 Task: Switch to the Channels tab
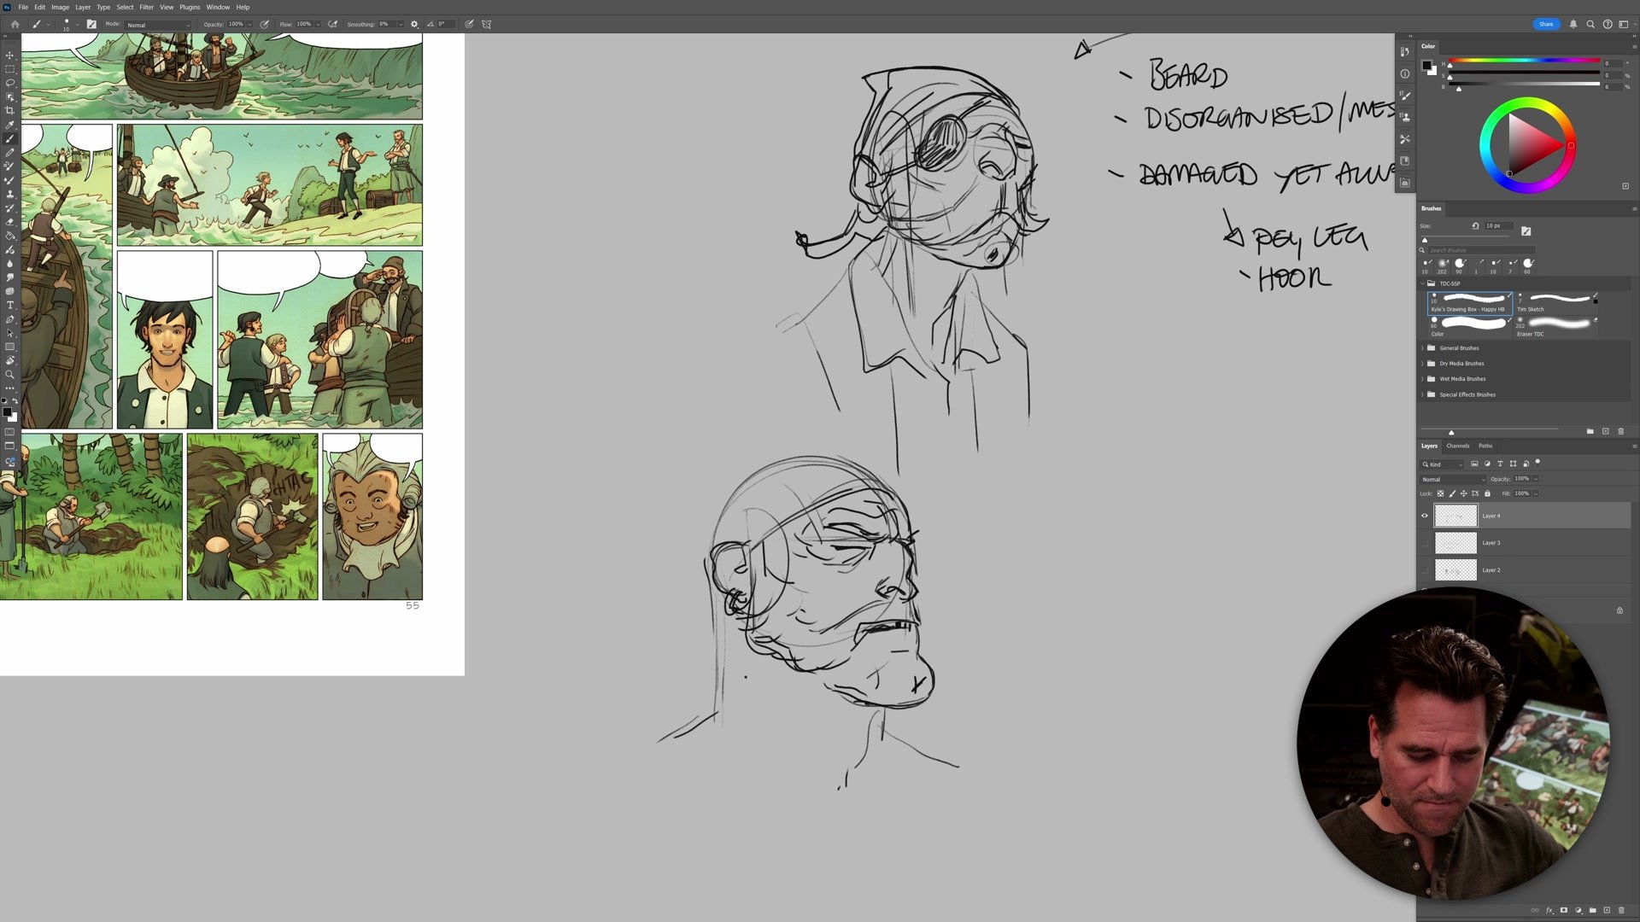[1457, 446]
